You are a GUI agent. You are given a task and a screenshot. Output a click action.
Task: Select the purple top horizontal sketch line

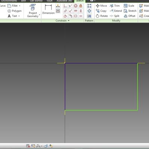101,63
